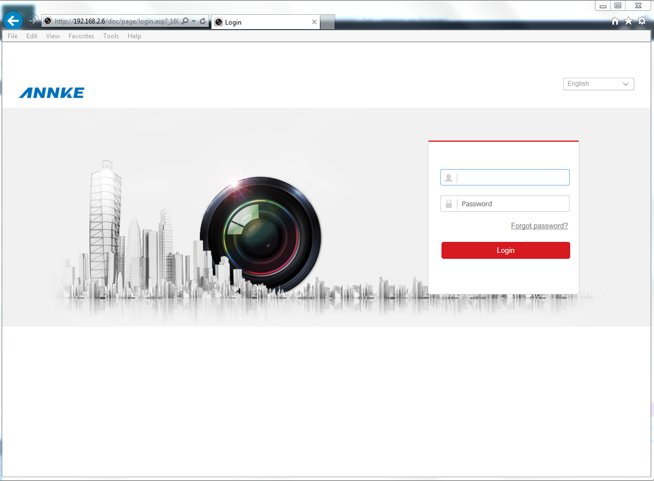The image size is (654, 481).
Task: Expand the English language dropdown
Action: 598,84
